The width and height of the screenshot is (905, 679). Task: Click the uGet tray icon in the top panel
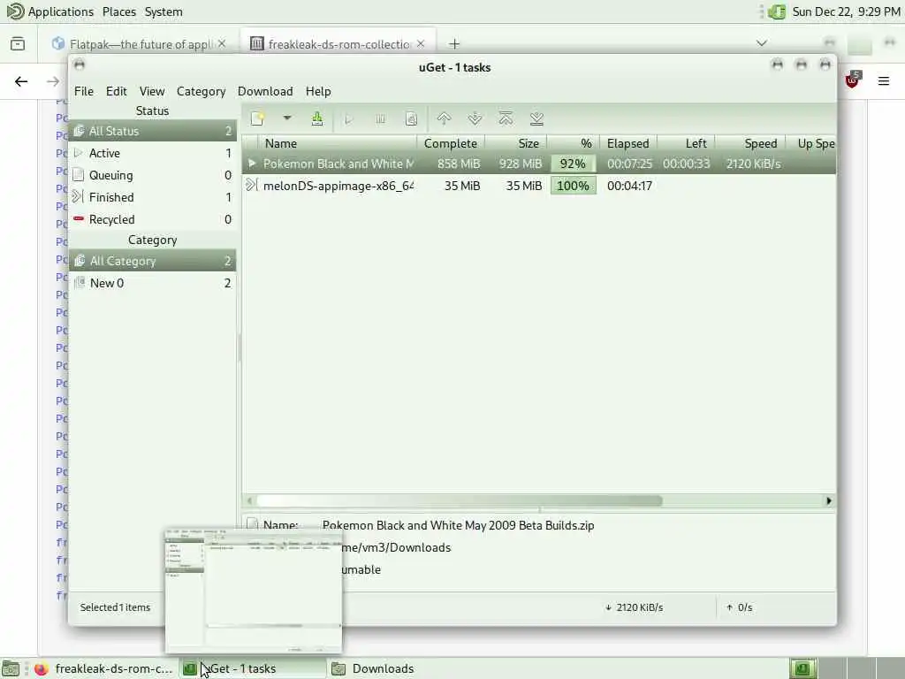(777, 11)
